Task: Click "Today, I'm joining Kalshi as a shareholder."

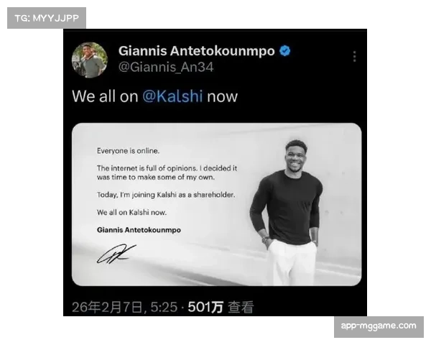Action: tap(166, 195)
